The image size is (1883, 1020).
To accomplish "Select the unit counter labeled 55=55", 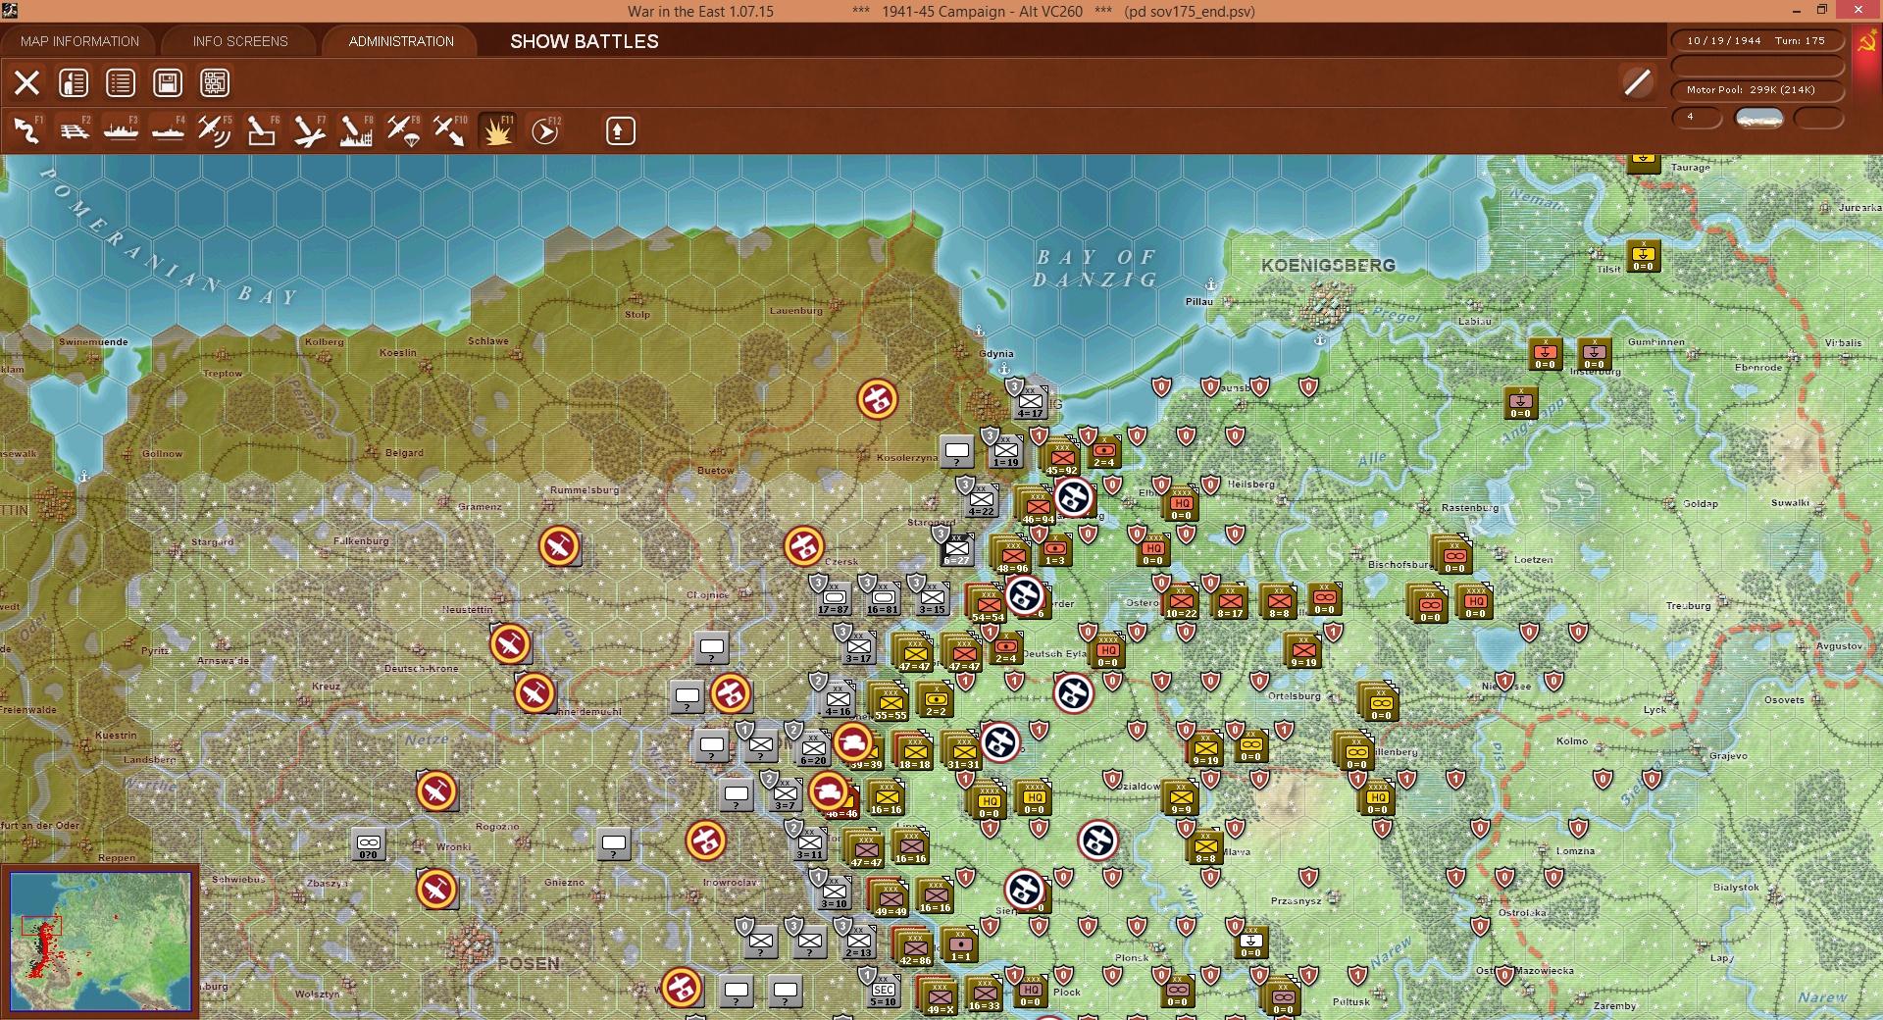I will pyautogui.click(x=891, y=703).
